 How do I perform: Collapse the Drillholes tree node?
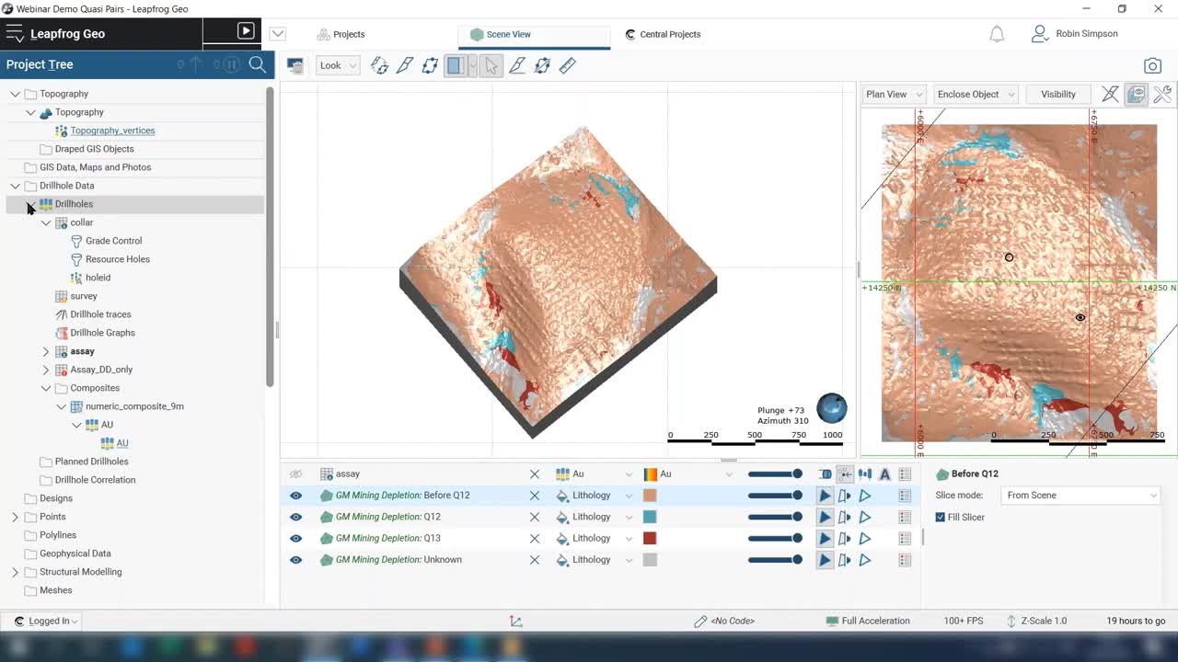[30, 204]
